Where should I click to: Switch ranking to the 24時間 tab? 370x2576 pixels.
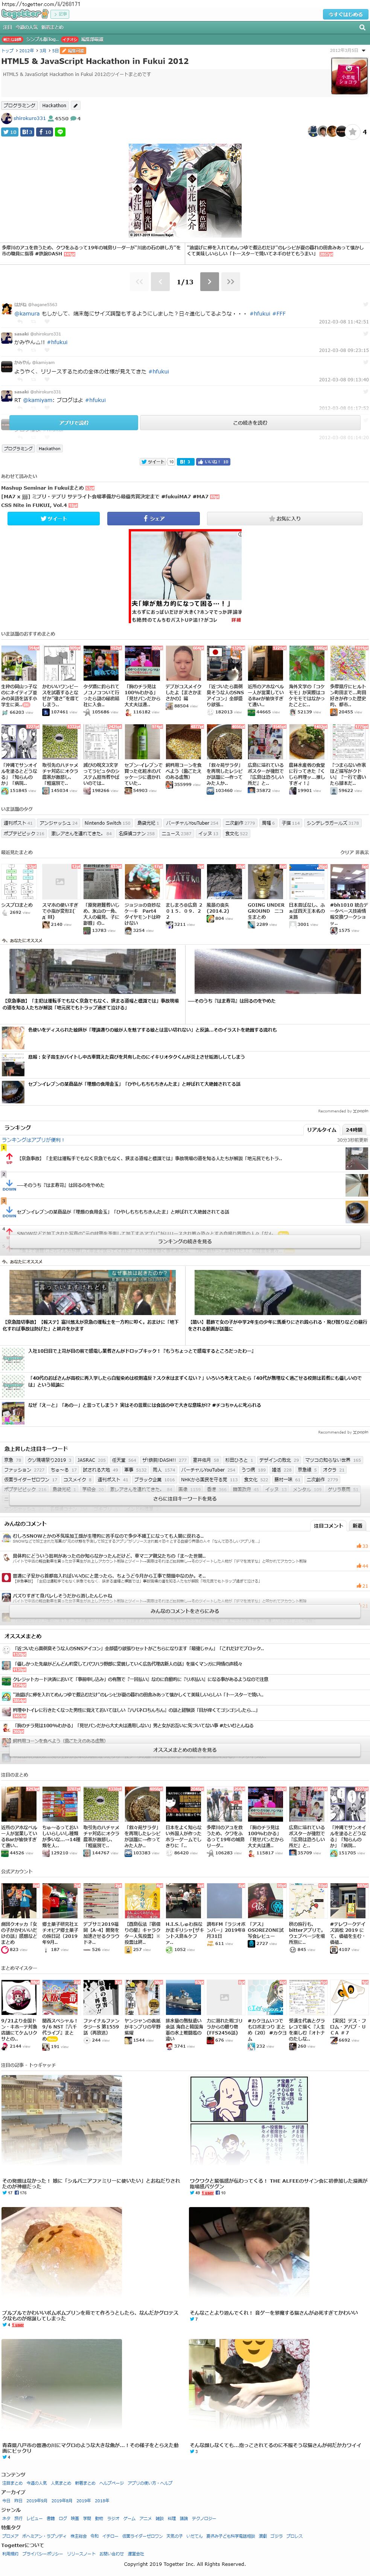[x=354, y=1129]
